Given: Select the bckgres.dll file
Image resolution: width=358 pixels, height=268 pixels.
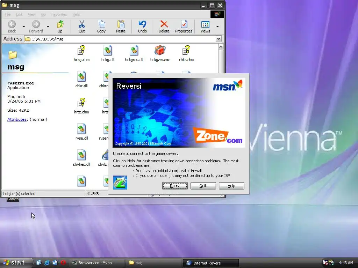Looking at the screenshot, I should click(x=134, y=54).
